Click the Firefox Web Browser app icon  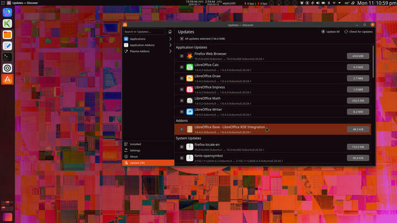(x=189, y=56)
